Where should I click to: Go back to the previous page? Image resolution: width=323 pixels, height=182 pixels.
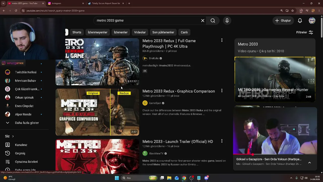click(x=4, y=11)
